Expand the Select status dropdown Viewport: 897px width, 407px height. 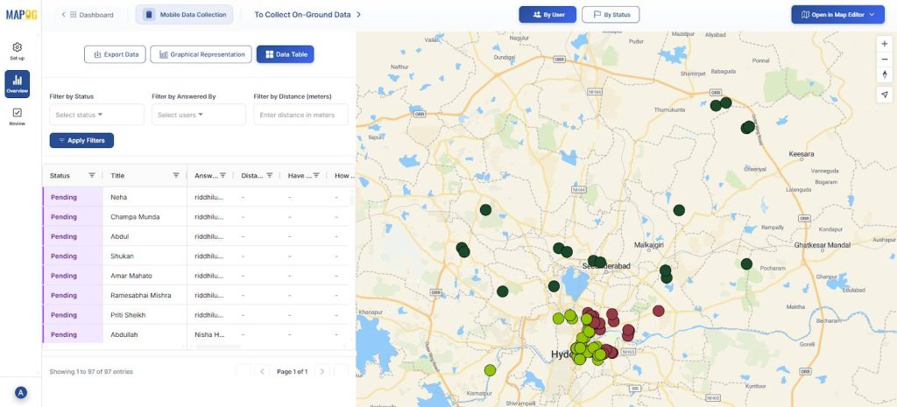(96, 115)
